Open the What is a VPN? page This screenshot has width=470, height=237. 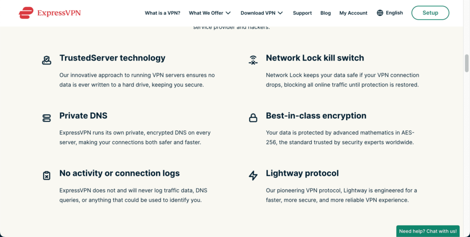(x=162, y=13)
